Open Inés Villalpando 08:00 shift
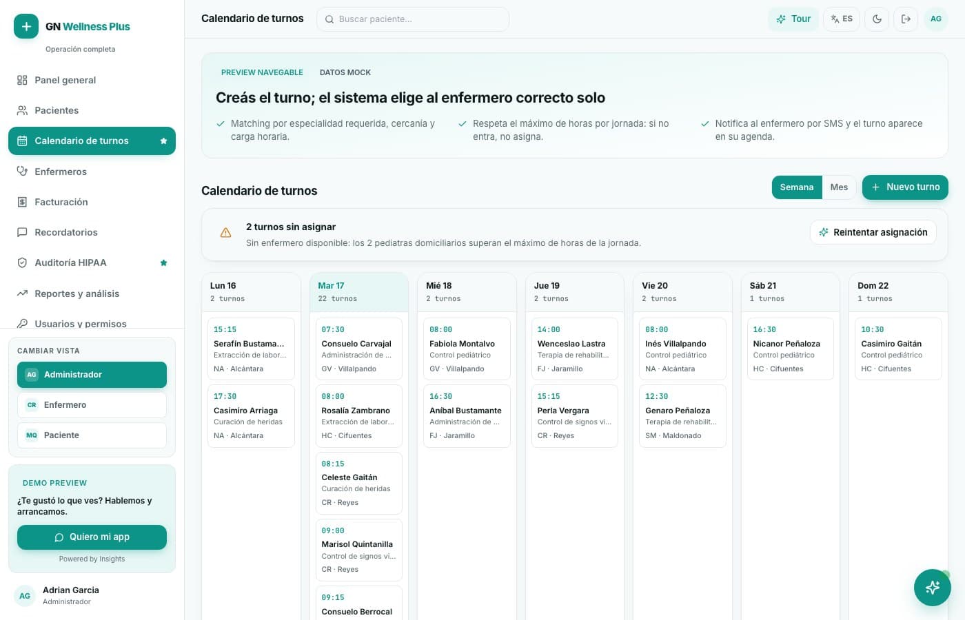The height and width of the screenshot is (620, 965). point(682,349)
